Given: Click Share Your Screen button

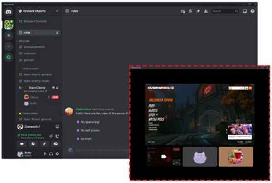Looking at the screenshot, I should click(x=33, y=144).
